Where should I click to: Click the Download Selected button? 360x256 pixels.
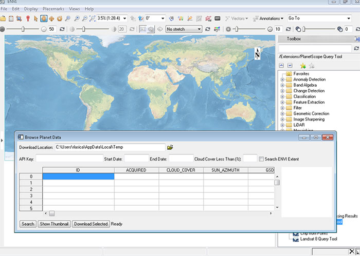pos(91,224)
